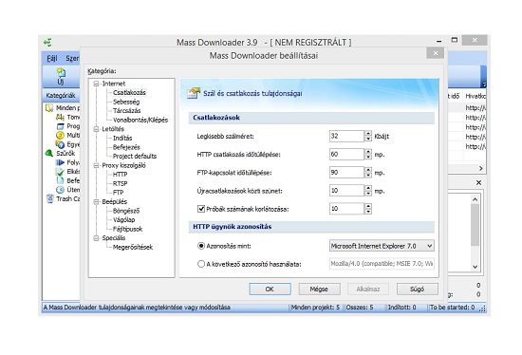This screenshot has height=355, width=522.
Task: Increase the Legkisebb szálméret value with up arrow
Action: pos(368,133)
